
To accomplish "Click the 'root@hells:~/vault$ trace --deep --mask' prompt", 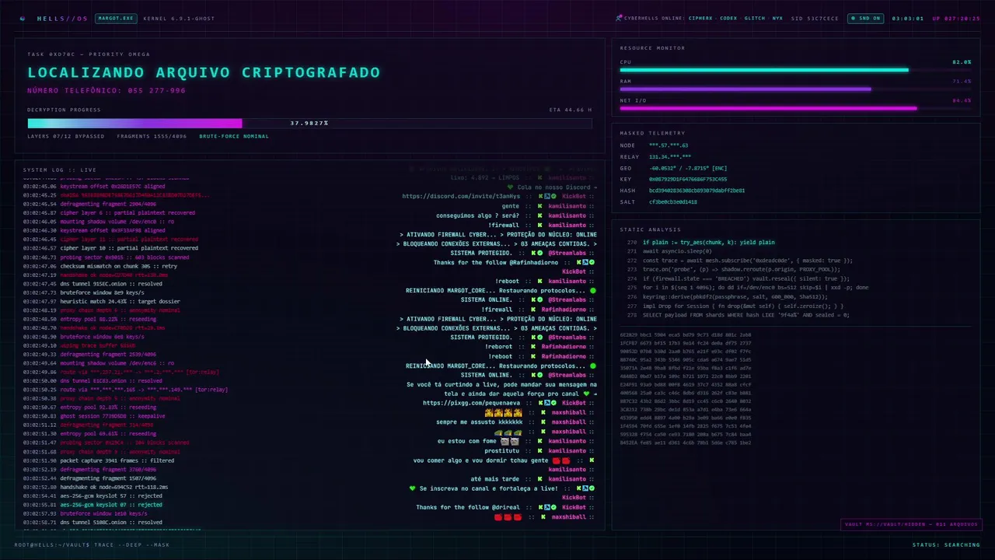I will [92, 544].
